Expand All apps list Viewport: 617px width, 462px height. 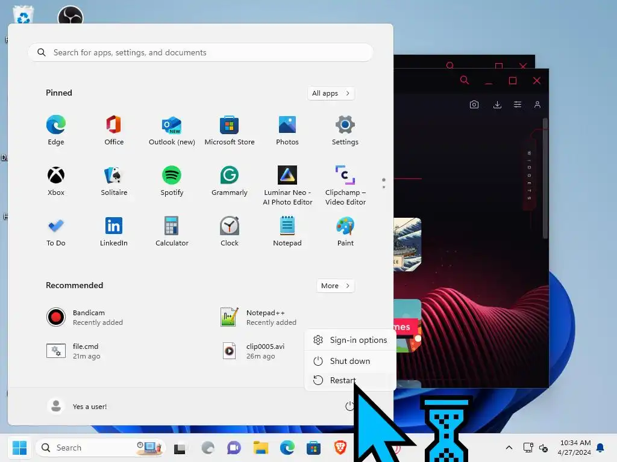(331, 93)
